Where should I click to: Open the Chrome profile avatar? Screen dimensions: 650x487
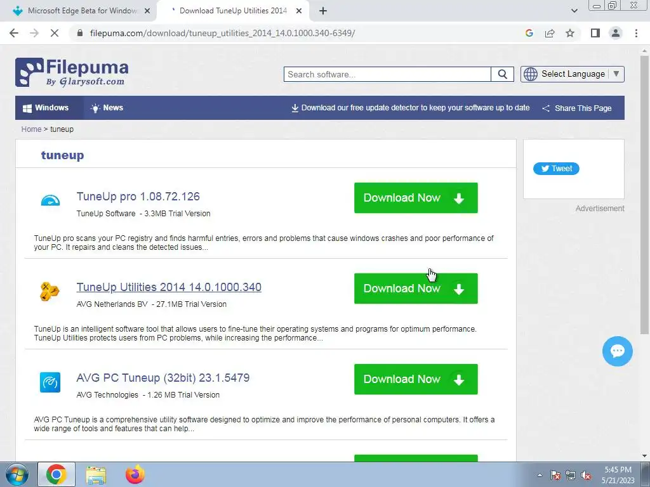pos(616,33)
